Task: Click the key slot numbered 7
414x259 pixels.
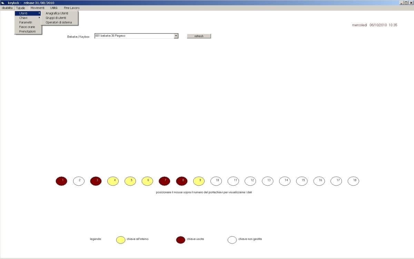Action: (x=165, y=181)
